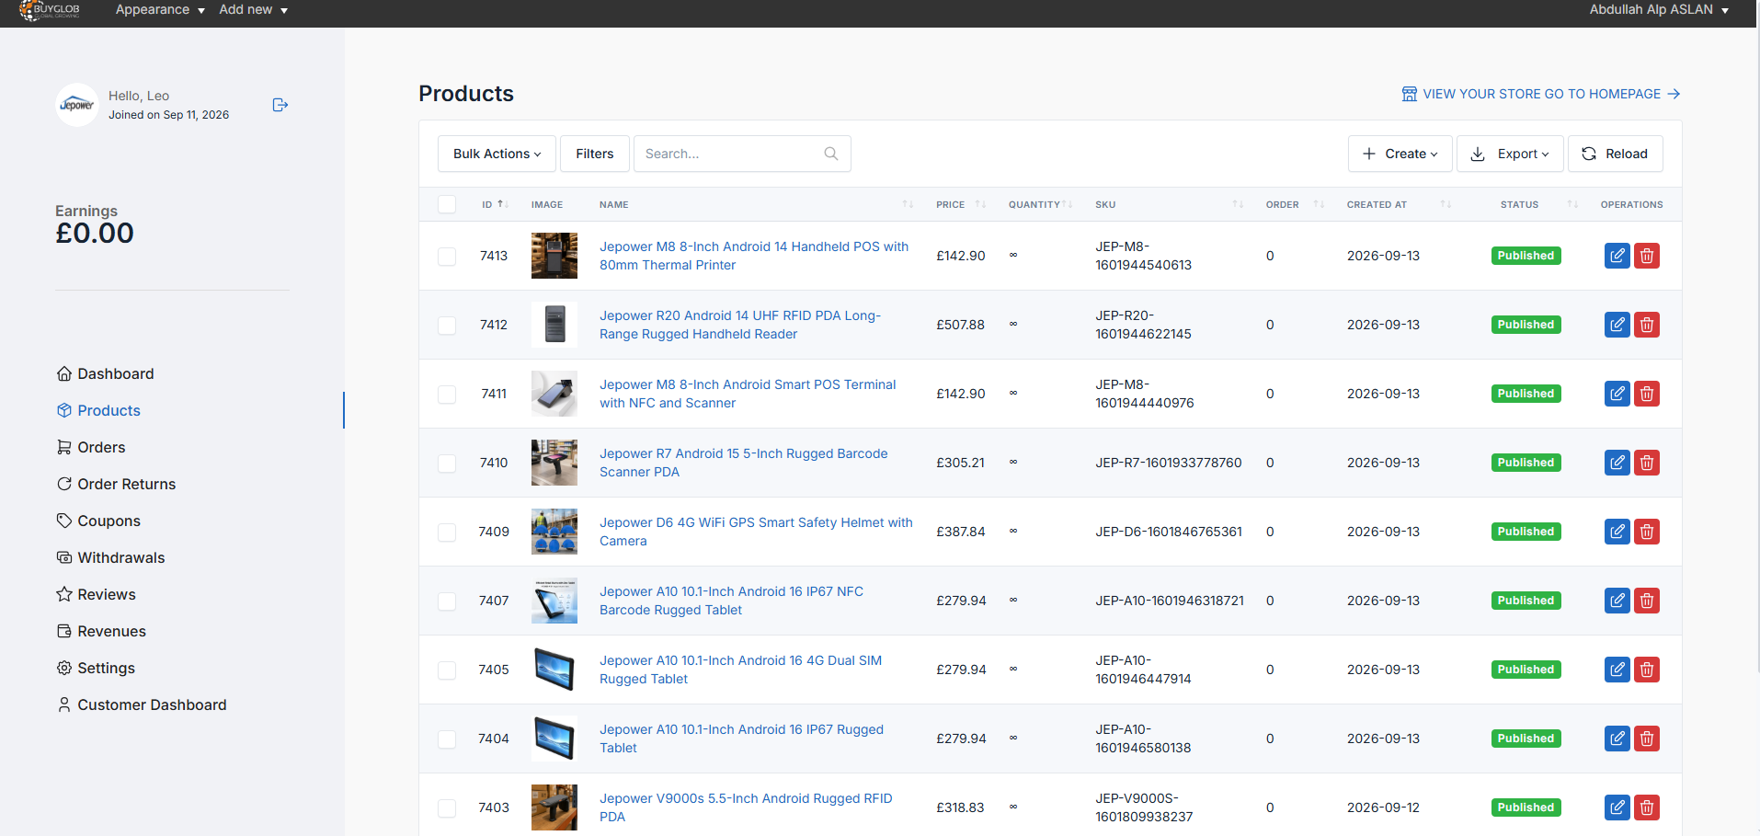Select the checkbox for product 7412
The image size is (1760, 836).
pos(447,326)
